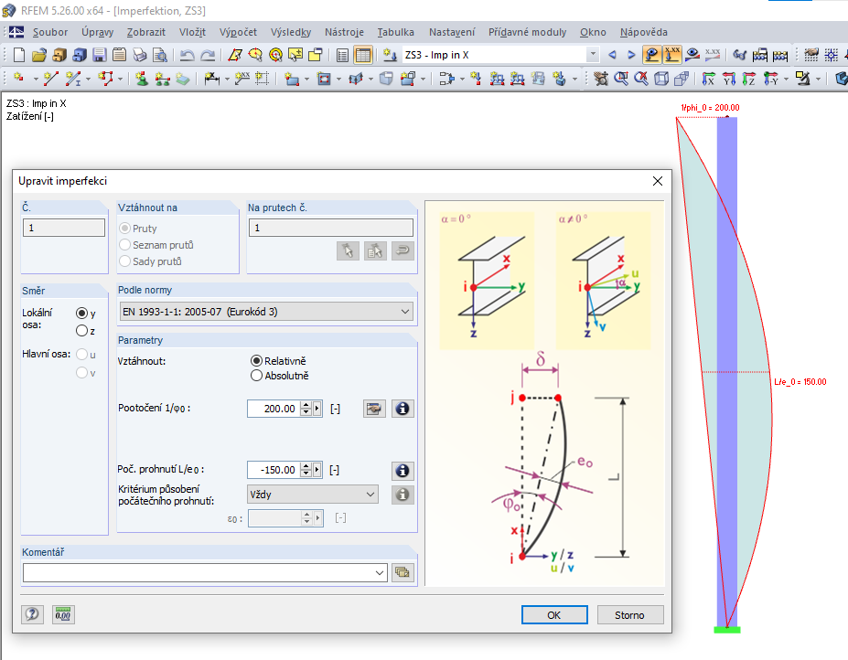Open the Úpravy menu
The height and width of the screenshot is (660, 848).
[x=97, y=32]
